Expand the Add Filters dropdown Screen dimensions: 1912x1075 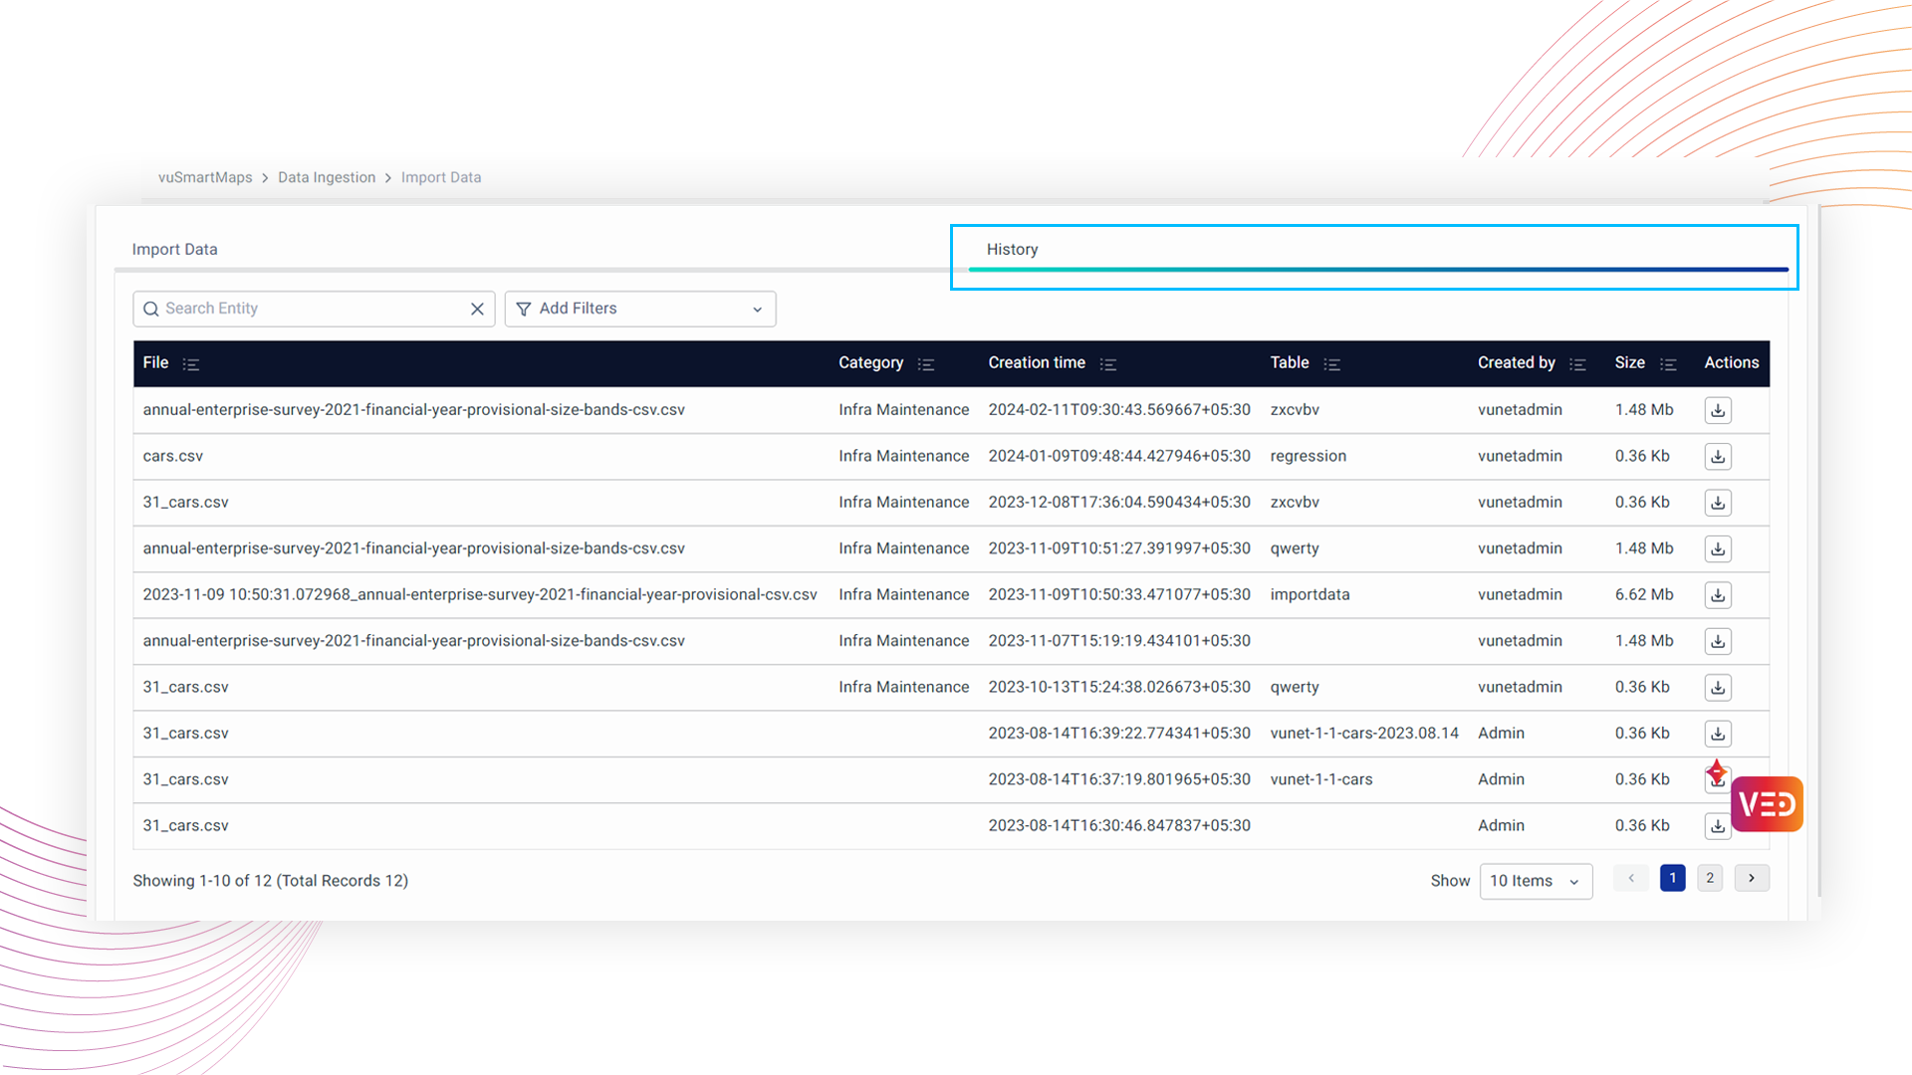pos(640,309)
